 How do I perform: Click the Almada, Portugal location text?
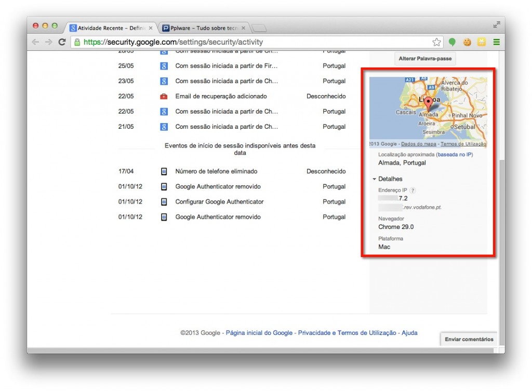(x=402, y=163)
